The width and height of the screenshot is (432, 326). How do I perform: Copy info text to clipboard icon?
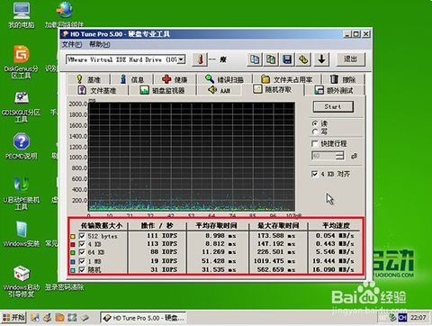(255, 59)
